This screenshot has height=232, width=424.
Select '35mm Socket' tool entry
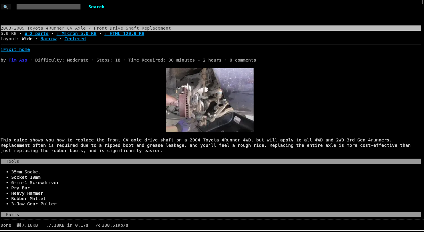point(26,172)
